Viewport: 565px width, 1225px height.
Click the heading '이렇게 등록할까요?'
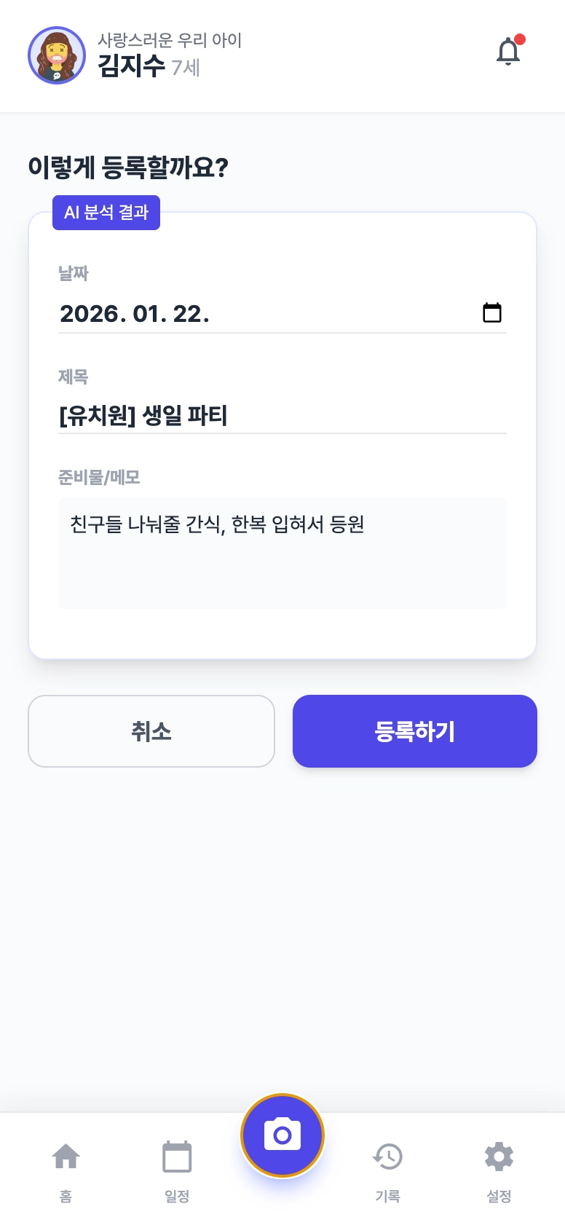pyautogui.click(x=128, y=168)
